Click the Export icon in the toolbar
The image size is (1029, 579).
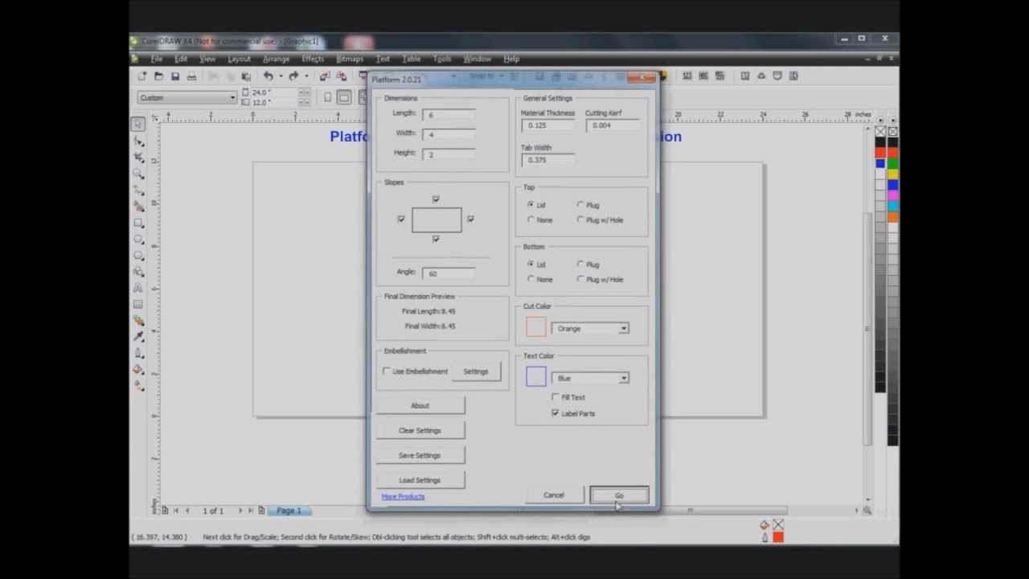[342, 76]
